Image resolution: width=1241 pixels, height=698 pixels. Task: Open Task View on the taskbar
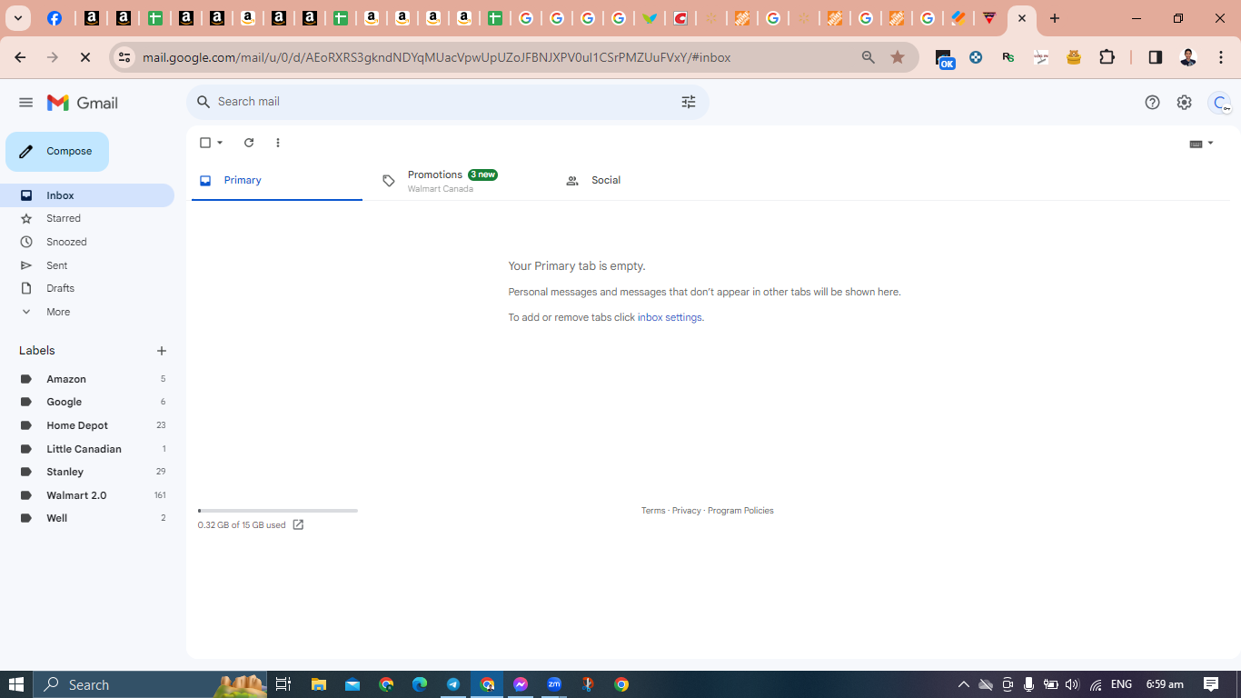click(283, 684)
